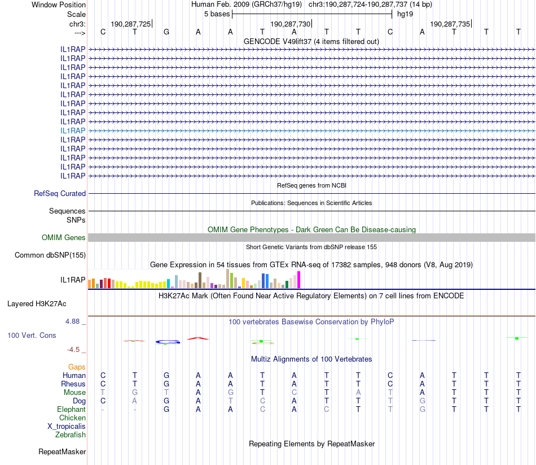The image size is (536, 465).
Task: Select the Human species row label
Action: 74,376
